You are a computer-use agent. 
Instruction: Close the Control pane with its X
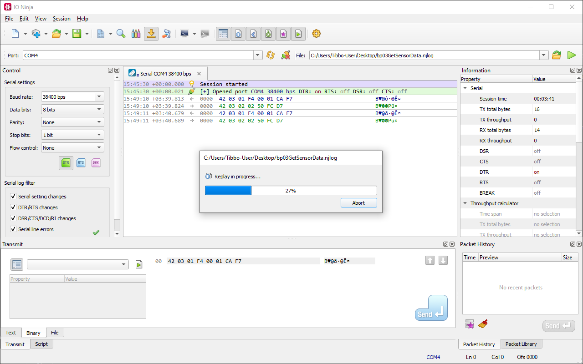point(117,71)
